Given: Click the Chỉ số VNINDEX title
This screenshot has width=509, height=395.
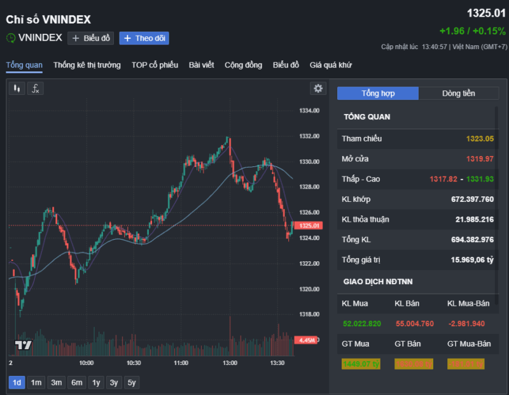Looking at the screenshot, I should (x=48, y=20).
